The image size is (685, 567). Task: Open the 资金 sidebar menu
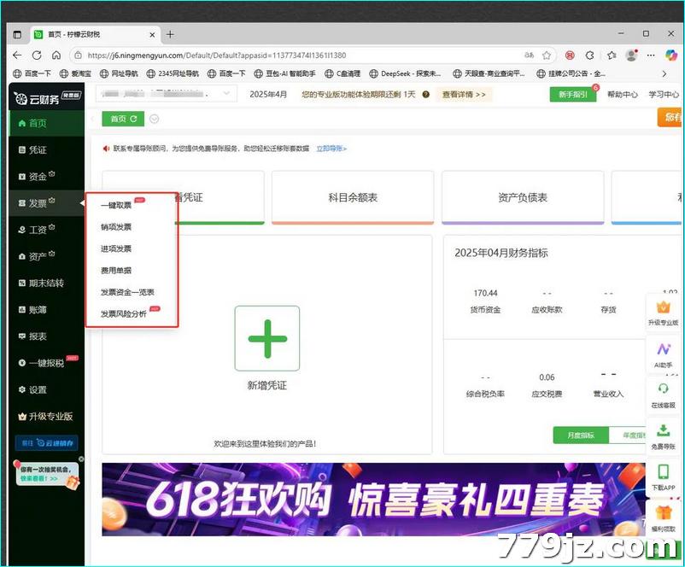point(46,177)
